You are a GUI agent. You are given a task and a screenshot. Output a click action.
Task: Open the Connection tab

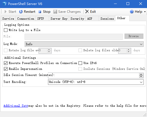tap(26, 19)
